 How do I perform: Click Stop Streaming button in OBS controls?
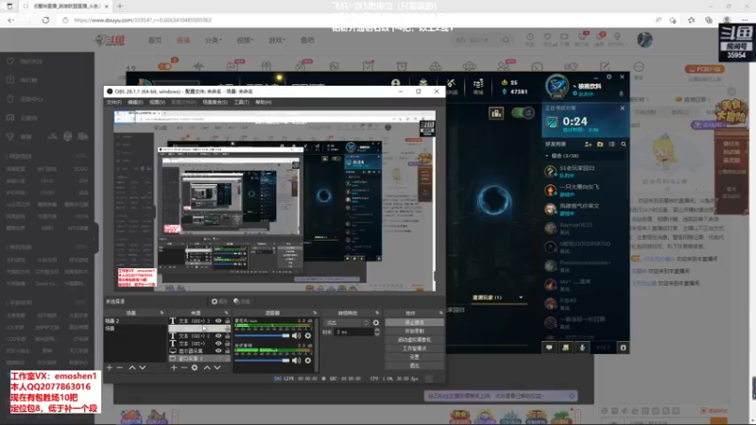(x=414, y=322)
